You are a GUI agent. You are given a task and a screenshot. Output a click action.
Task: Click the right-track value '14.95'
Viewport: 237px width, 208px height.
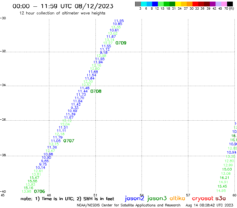point(221,191)
